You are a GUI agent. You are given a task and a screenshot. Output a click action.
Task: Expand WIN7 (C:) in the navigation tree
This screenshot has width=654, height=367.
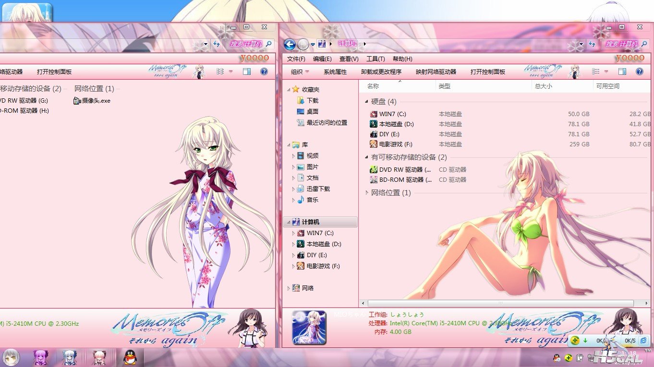pyautogui.click(x=294, y=233)
